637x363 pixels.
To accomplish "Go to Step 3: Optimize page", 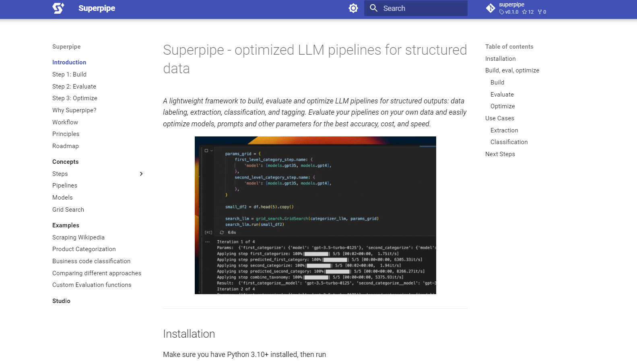I will point(74,98).
